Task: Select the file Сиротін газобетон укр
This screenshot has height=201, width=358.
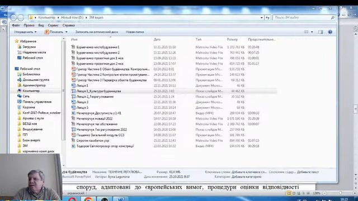Action: (x=93, y=140)
